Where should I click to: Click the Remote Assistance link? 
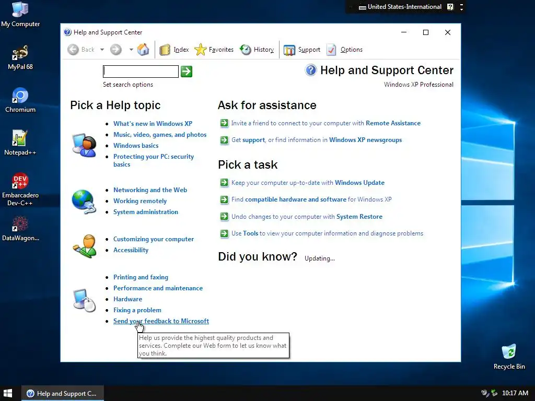pos(393,123)
